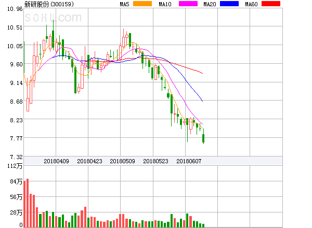Click the 20180423 date label
This screenshot has height=228, width=312.
(x=89, y=161)
